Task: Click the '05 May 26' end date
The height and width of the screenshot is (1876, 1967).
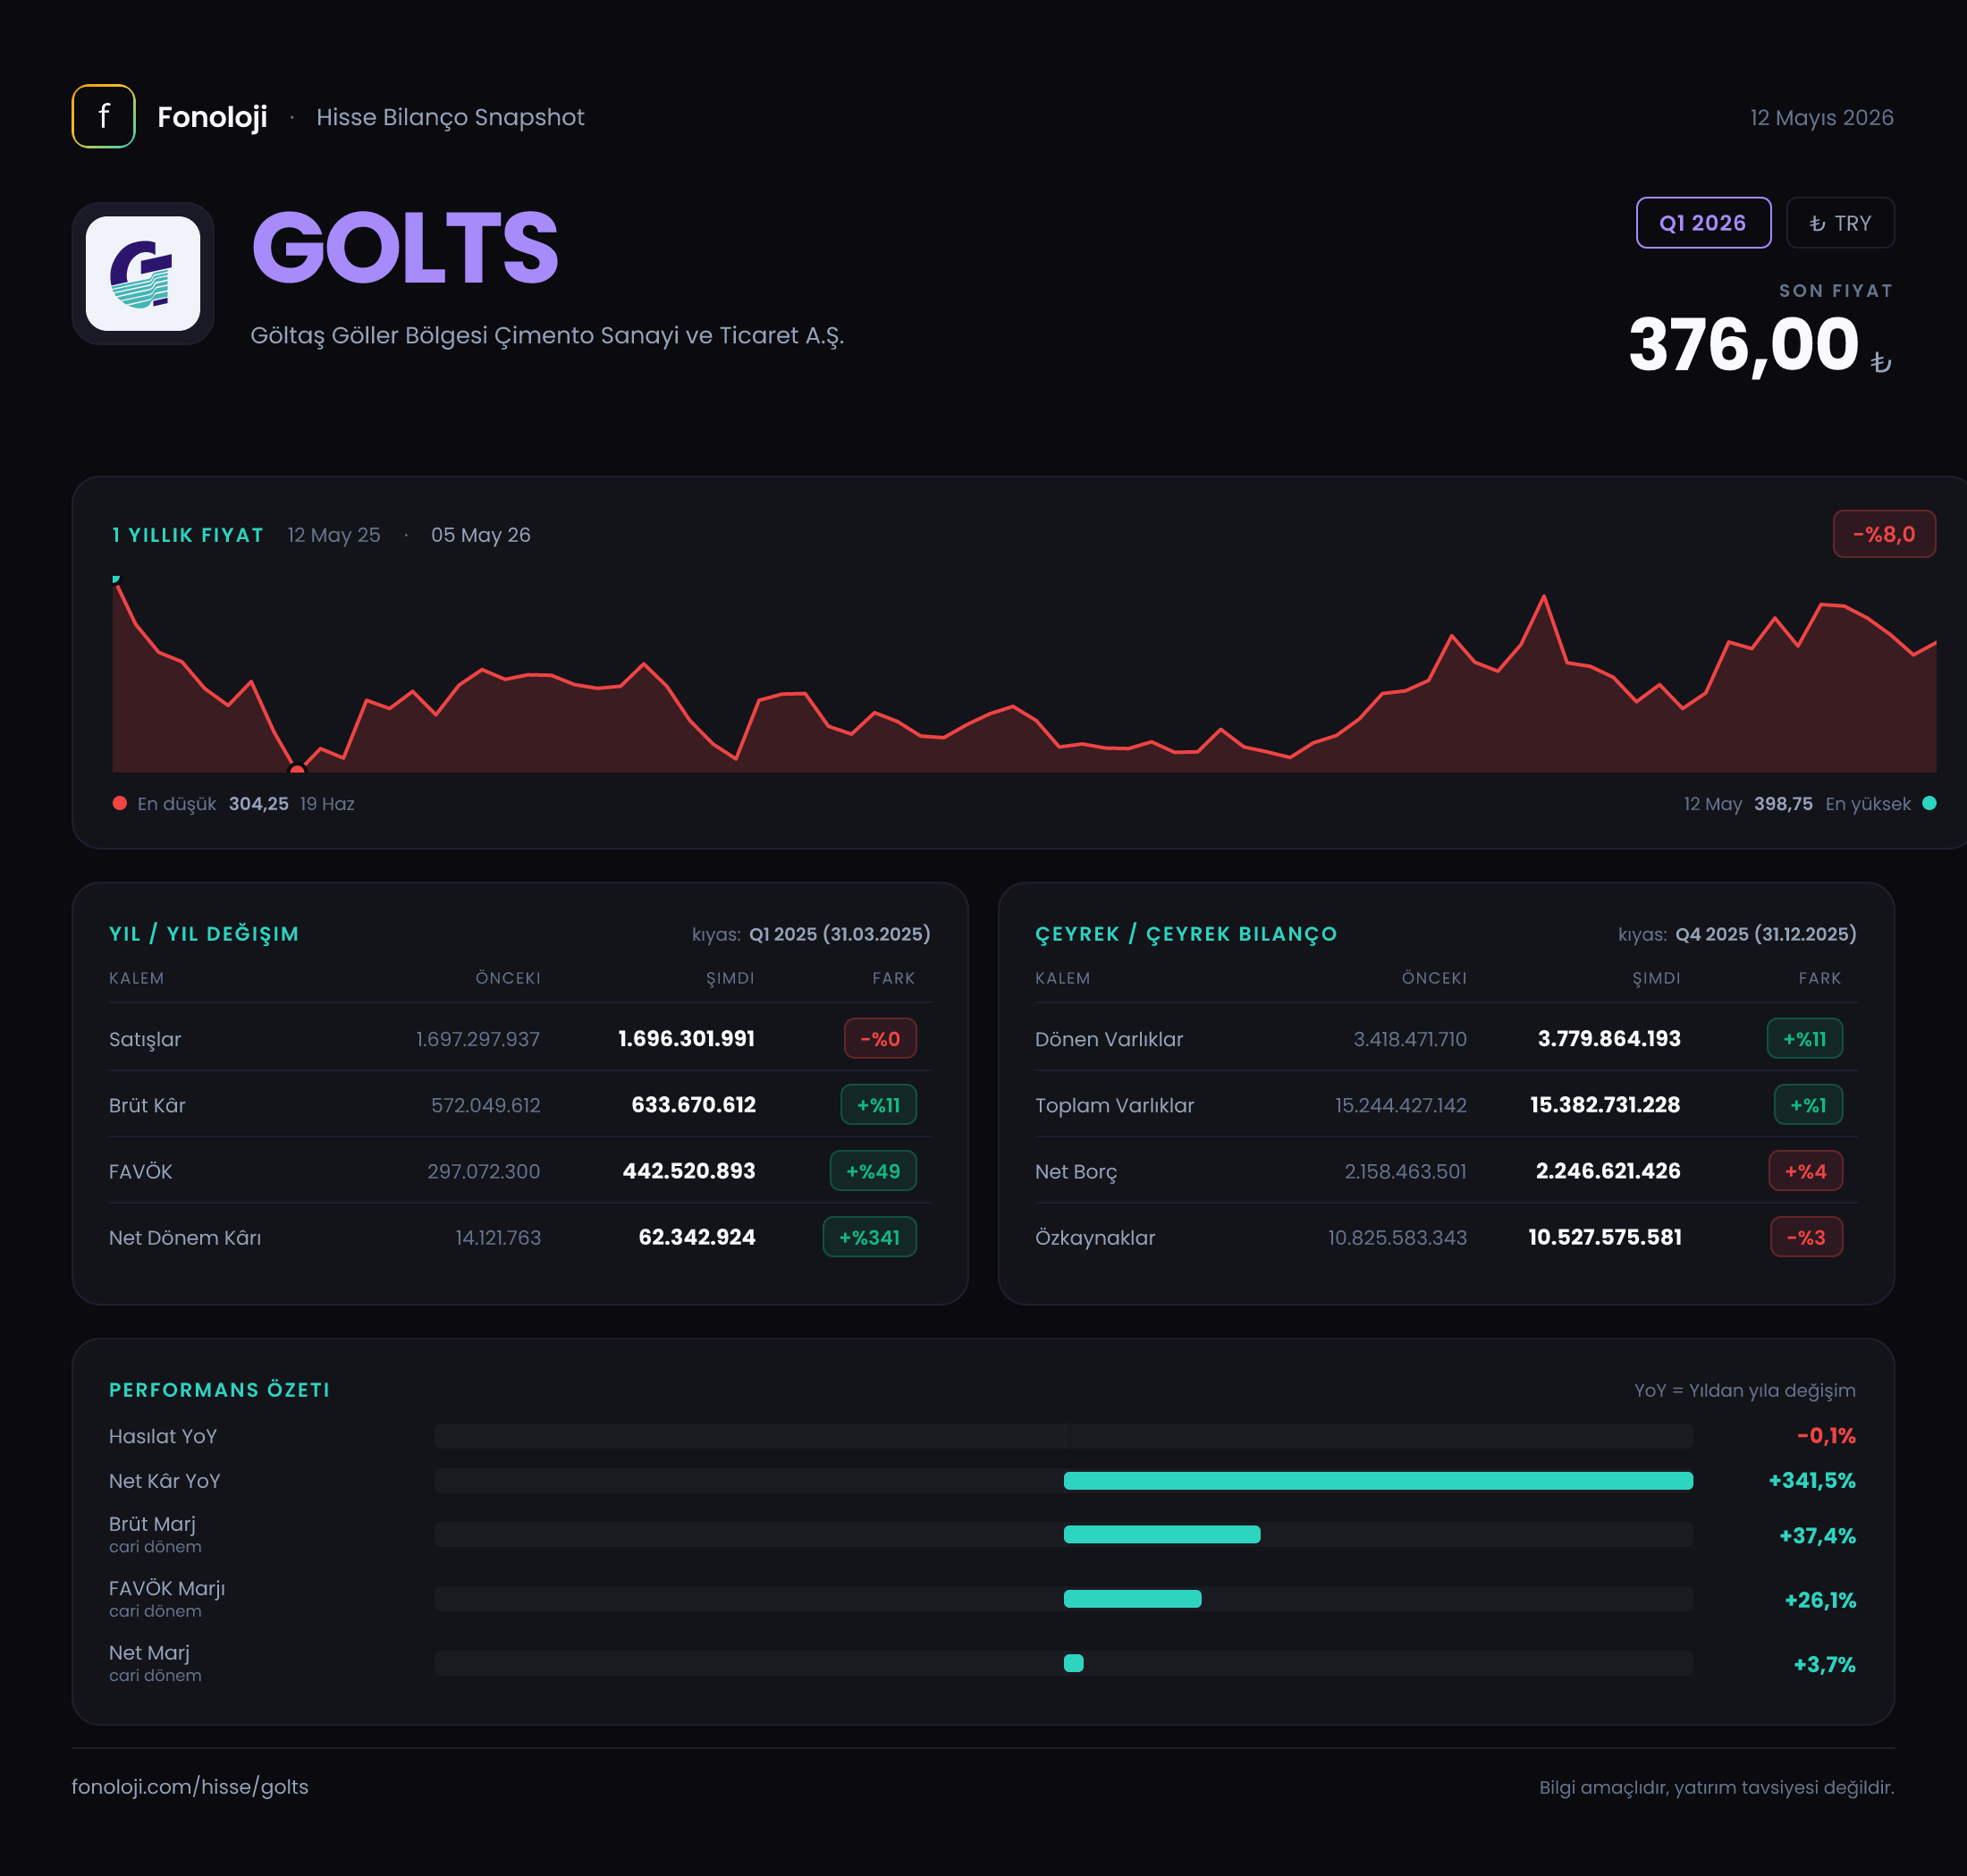Action: point(481,535)
